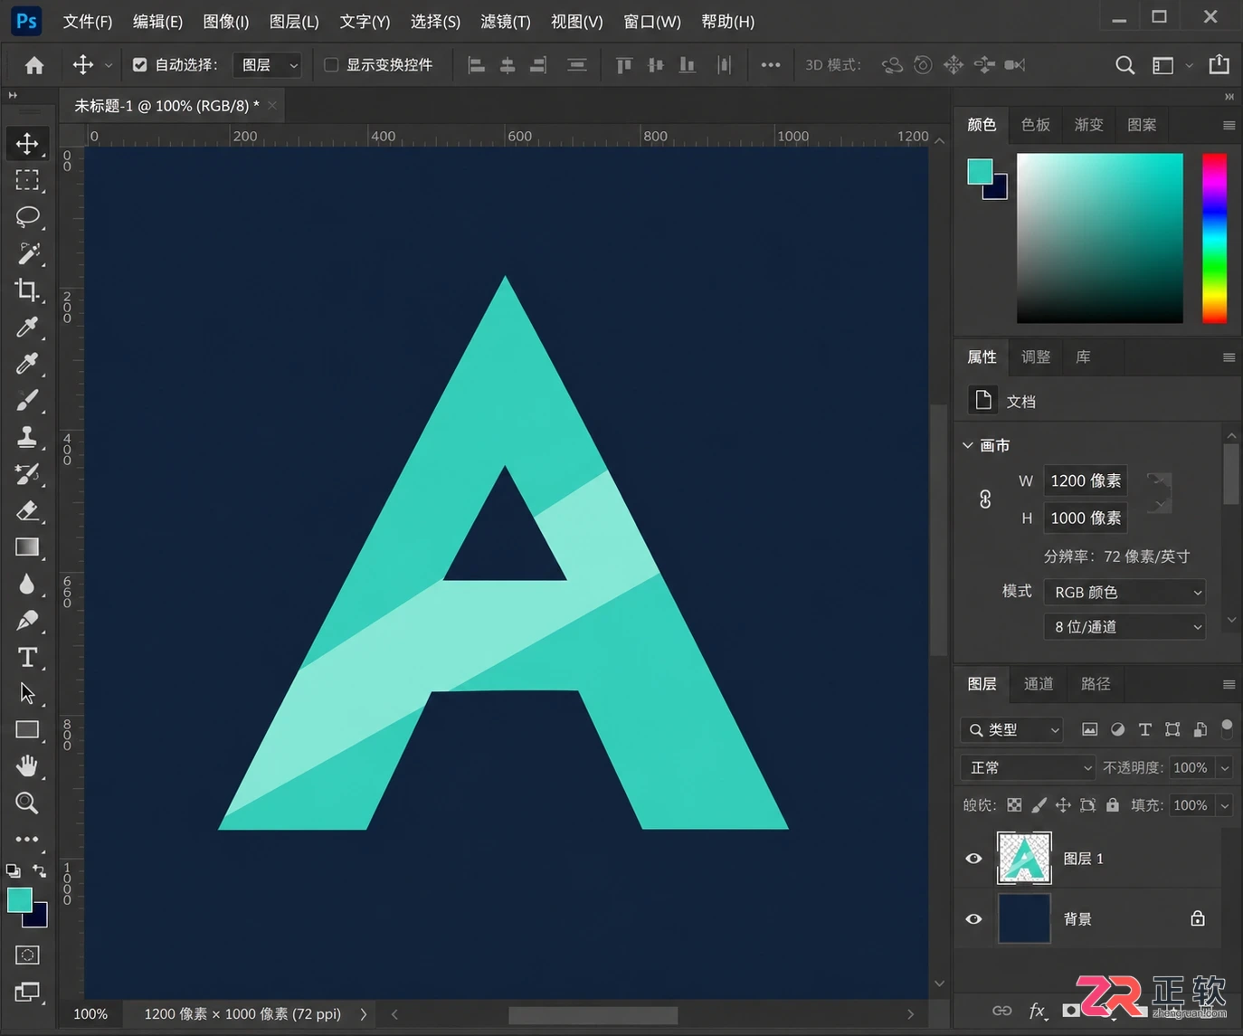
Task: Select the Move tool
Action: click(27, 143)
